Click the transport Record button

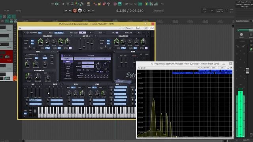75,11
